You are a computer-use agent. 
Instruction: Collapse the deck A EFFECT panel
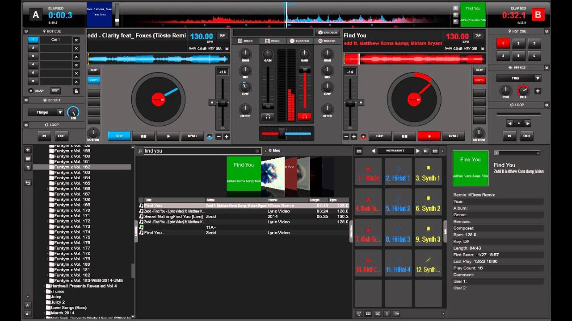coord(26,100)
